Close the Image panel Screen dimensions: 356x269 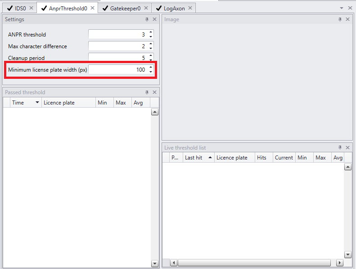click(x=347, y=19)
